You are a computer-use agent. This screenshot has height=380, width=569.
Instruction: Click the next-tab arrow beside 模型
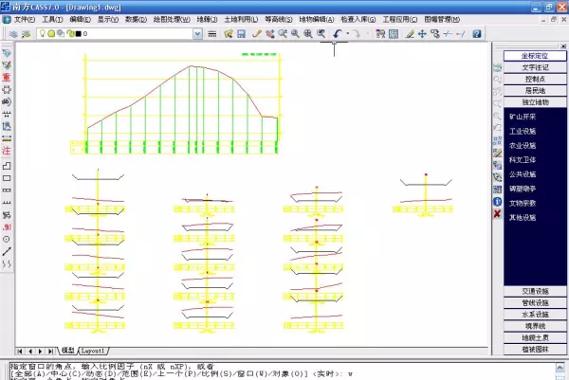click(40, 351)
